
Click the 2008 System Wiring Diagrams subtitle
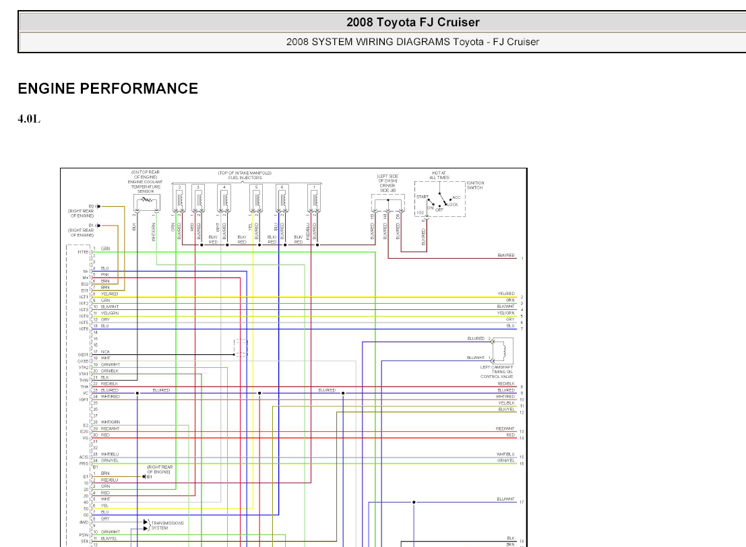(412, 42)
